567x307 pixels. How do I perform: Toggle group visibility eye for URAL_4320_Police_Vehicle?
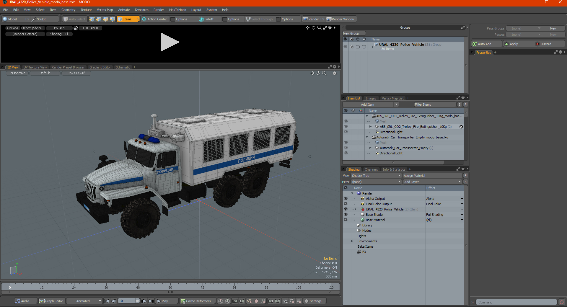coord(345,47)
